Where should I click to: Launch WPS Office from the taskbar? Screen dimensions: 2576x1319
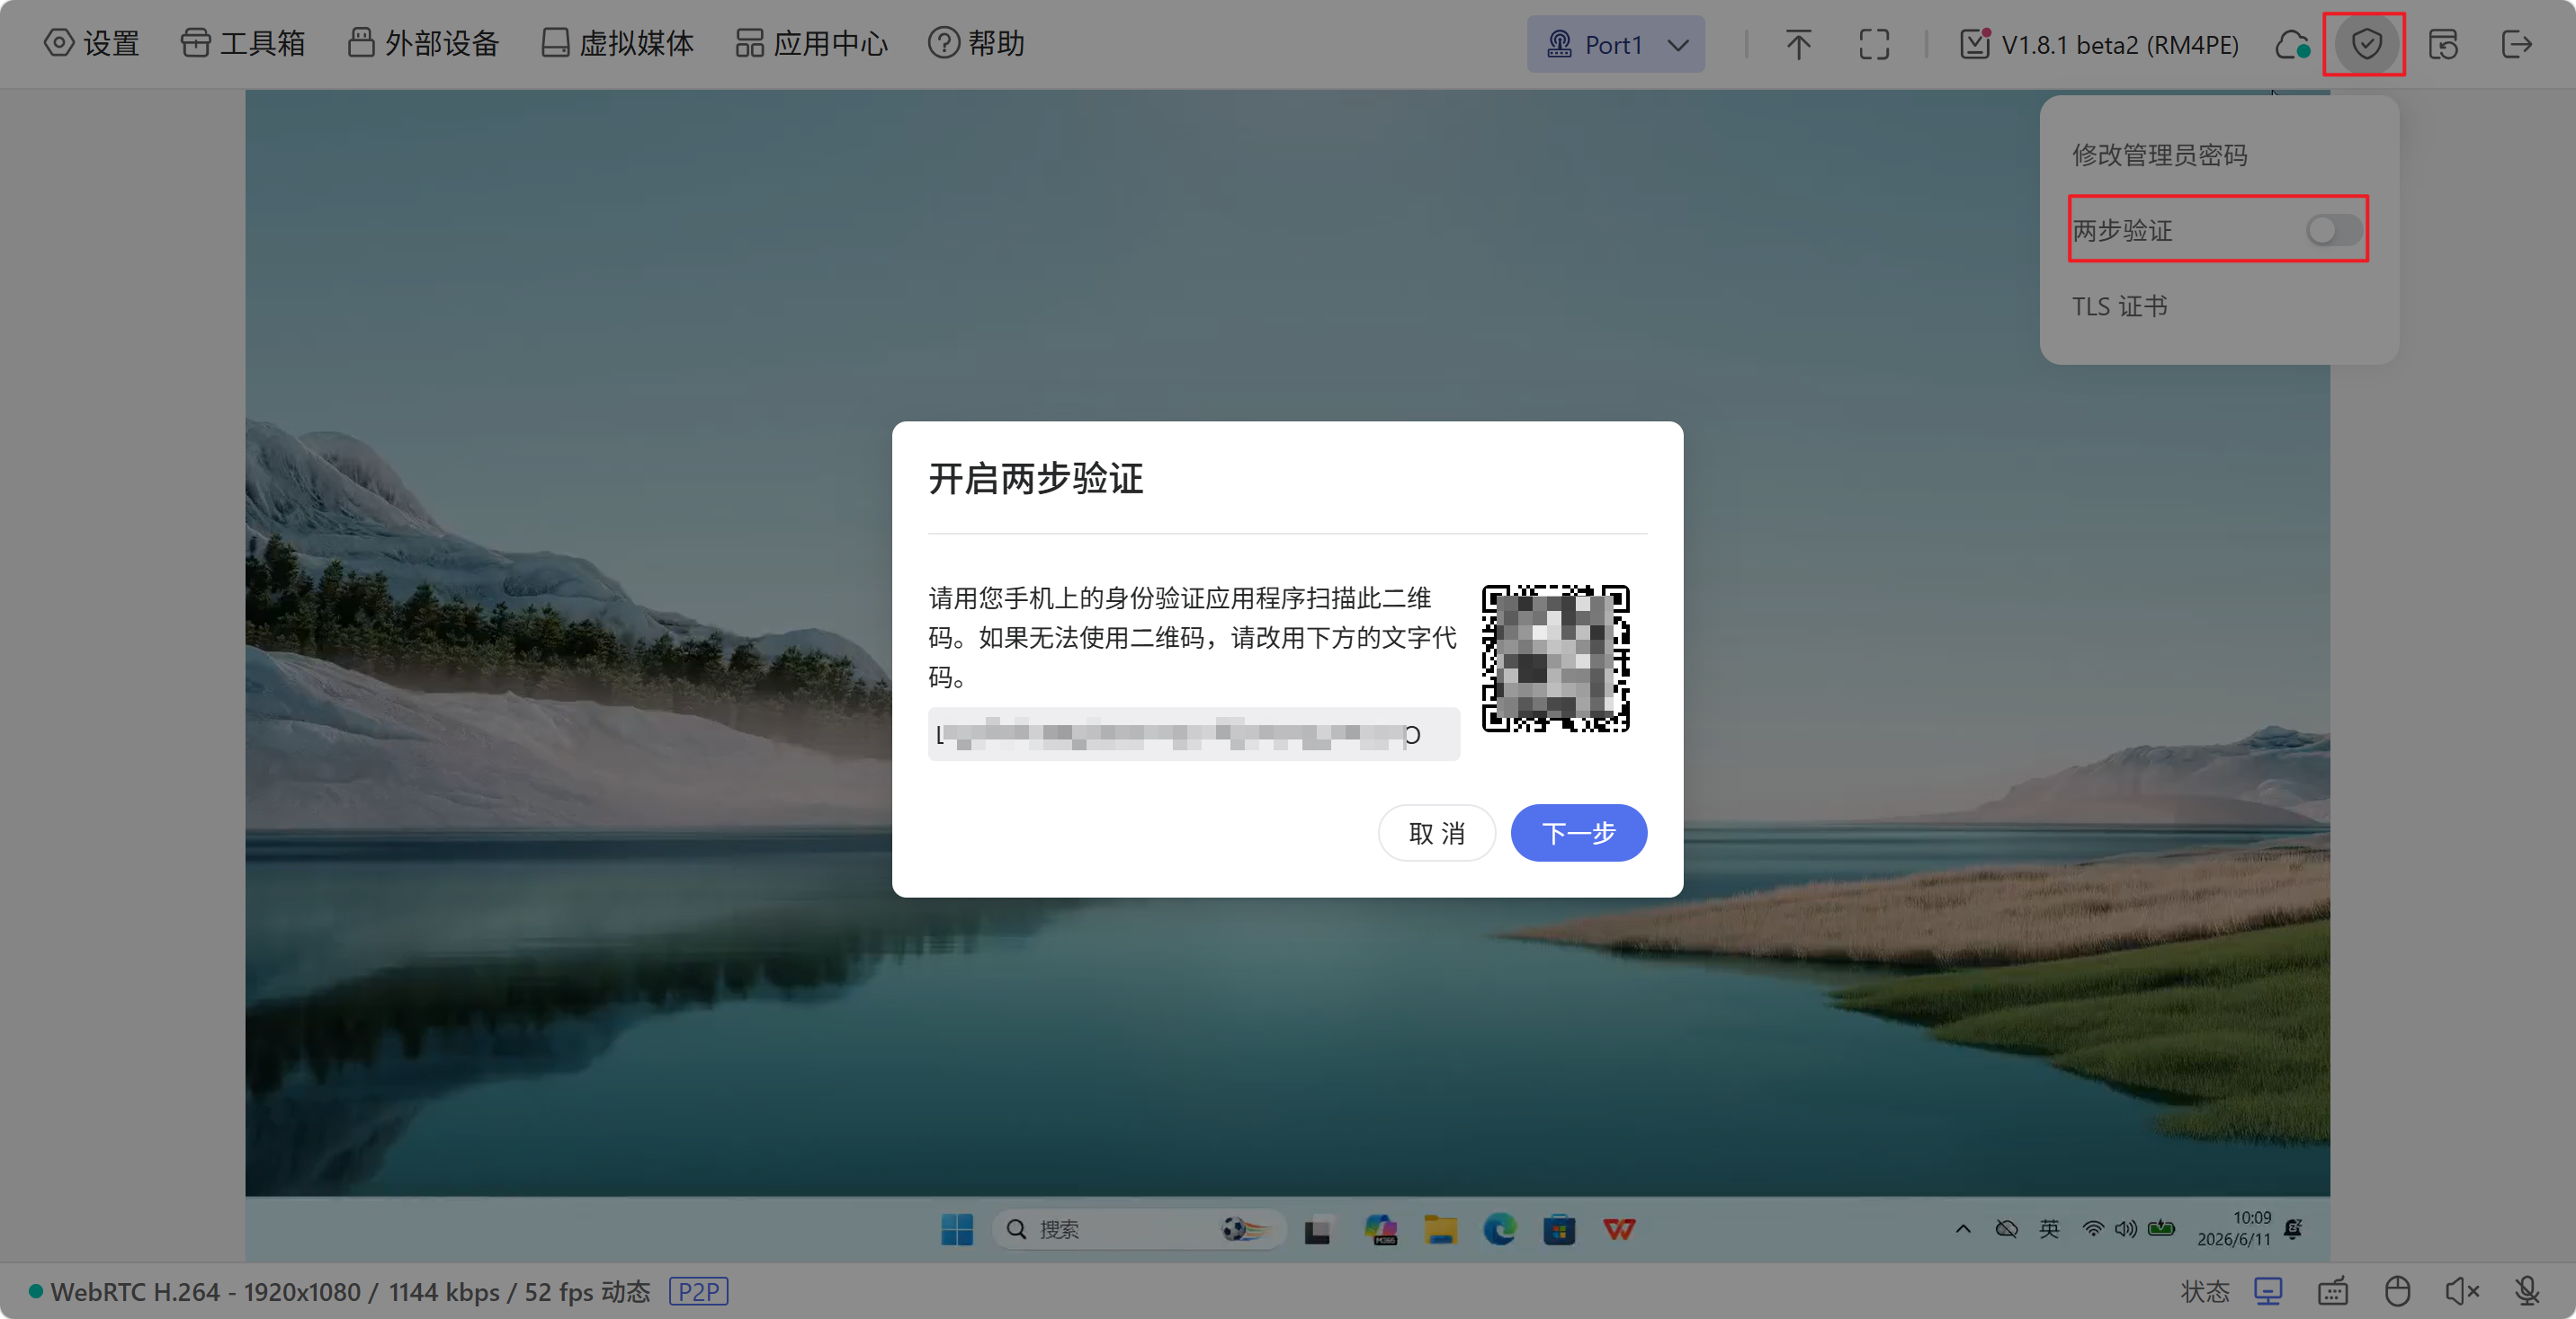pyautogui.click(x=1619, y=1229)
